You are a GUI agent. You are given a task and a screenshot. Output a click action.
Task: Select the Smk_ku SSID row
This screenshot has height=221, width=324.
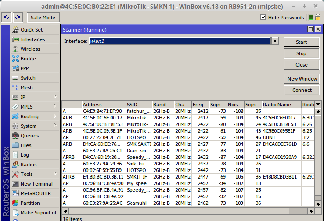click(188, 164)
